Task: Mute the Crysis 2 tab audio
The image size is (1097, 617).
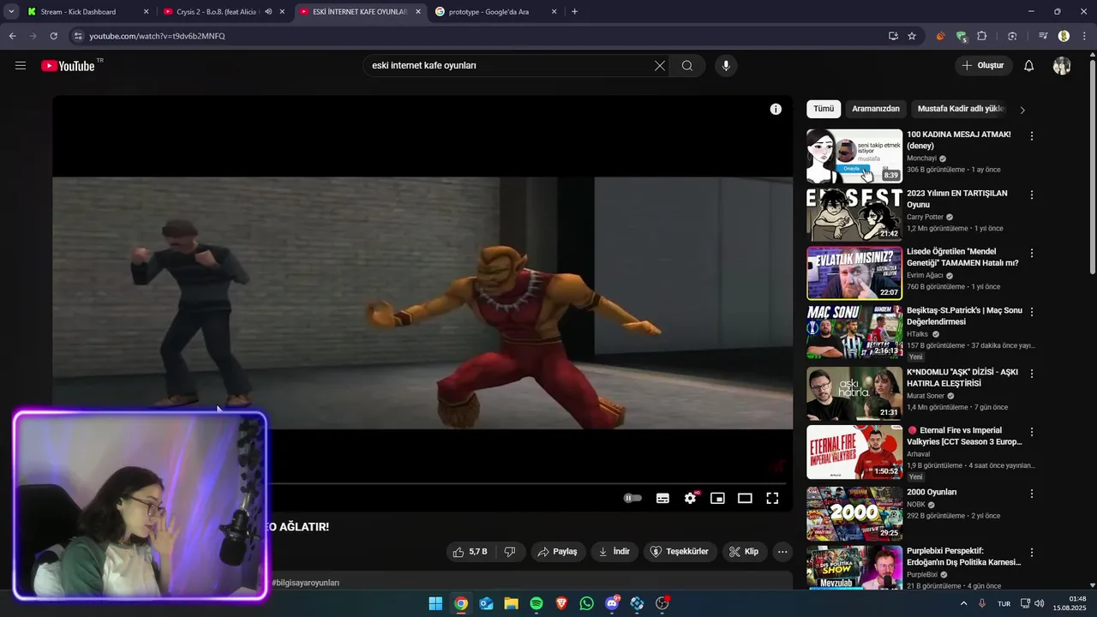Action: tap(268, 12)
